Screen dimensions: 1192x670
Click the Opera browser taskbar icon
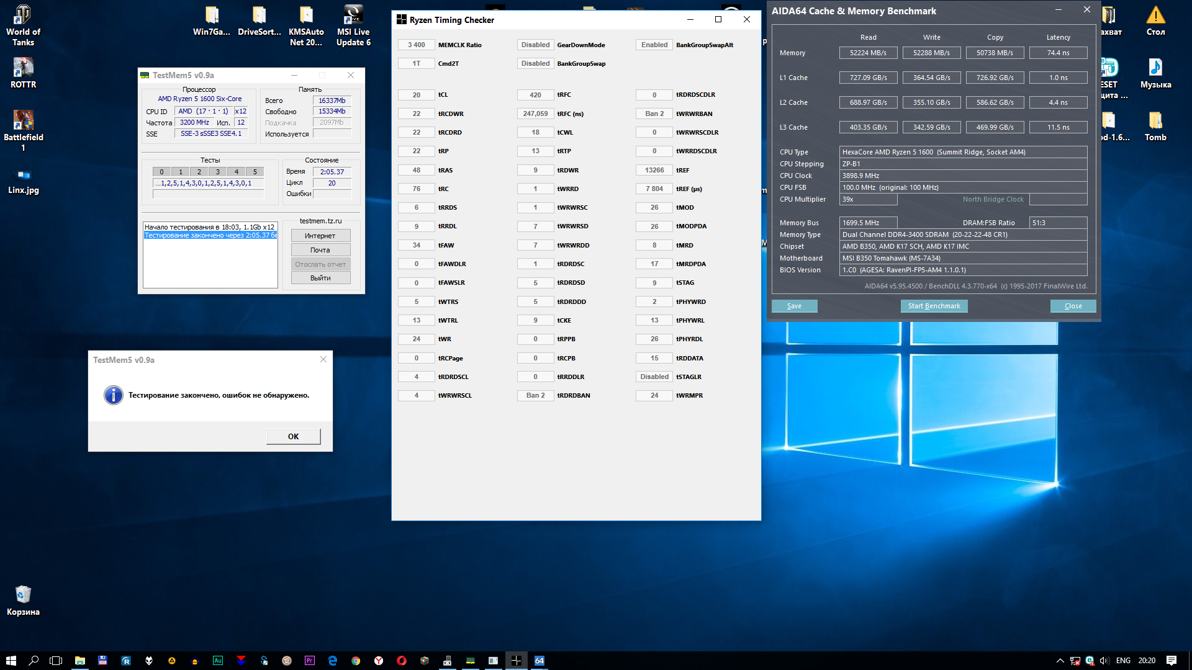tap(402, 661)
